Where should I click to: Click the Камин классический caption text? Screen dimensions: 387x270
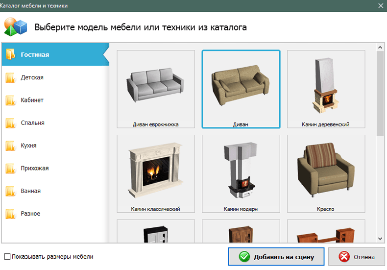[x=155, y=209]
